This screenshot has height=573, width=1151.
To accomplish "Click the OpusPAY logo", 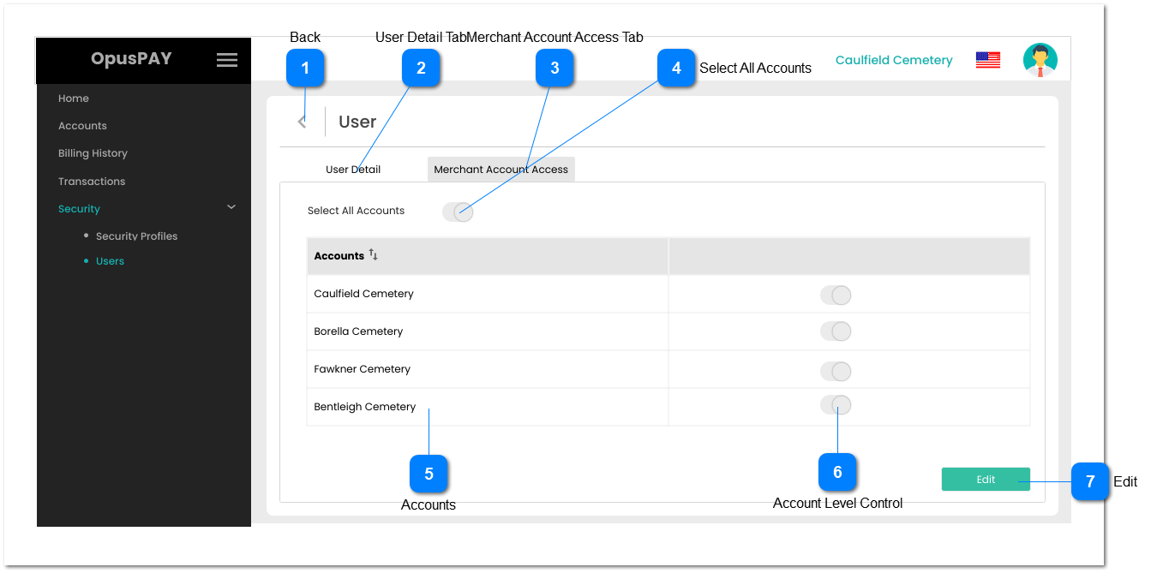I will (131, 58).
